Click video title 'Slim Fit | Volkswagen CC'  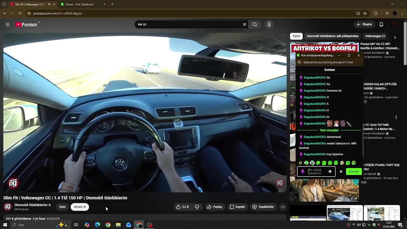point(65,198)
